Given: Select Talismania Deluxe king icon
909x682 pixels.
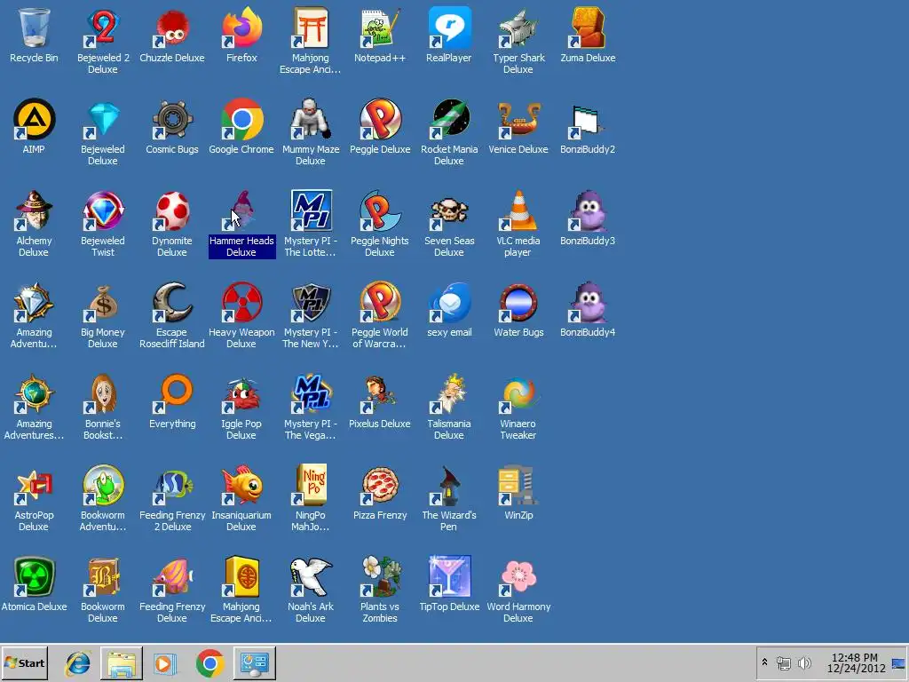Looking at the screenshot, I should [449, 393].
